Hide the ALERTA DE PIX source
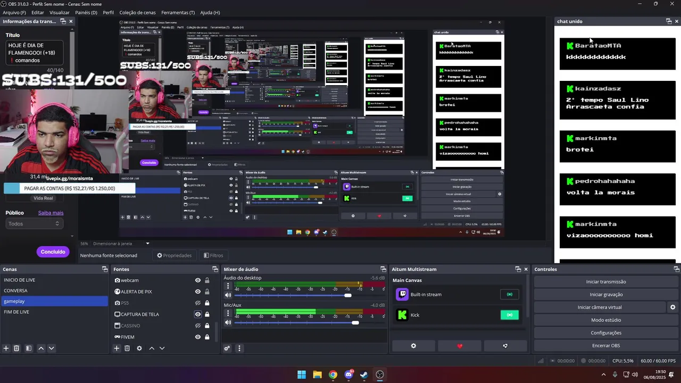Screen dimensions: 681x383 pos(198,292)
